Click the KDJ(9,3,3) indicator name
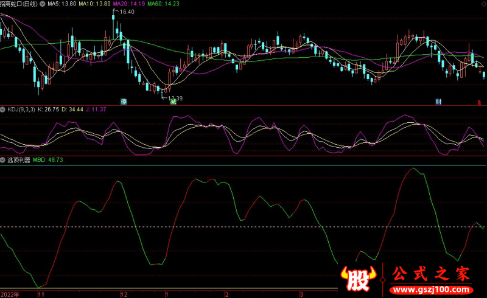The height and width of the screenshot is (298, 487). pyautogui.click(x=21, y=109)
